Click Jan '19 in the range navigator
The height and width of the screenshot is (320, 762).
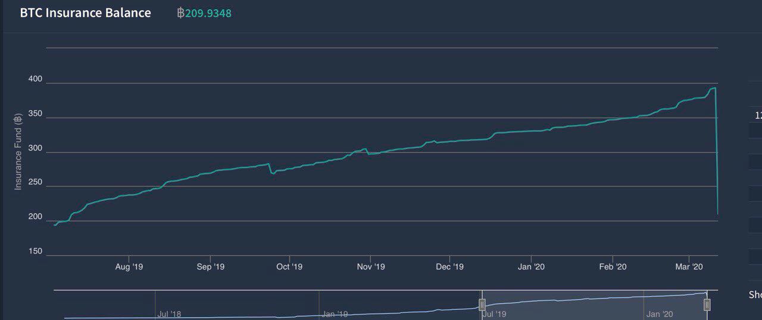point(334,313)
